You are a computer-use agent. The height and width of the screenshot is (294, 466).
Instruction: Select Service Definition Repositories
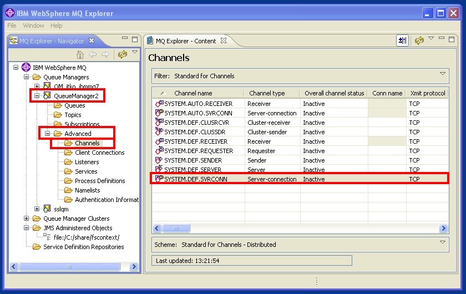tap(84, 247)
